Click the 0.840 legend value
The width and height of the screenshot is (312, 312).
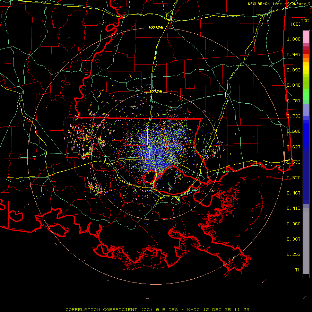tap(294, 85)
